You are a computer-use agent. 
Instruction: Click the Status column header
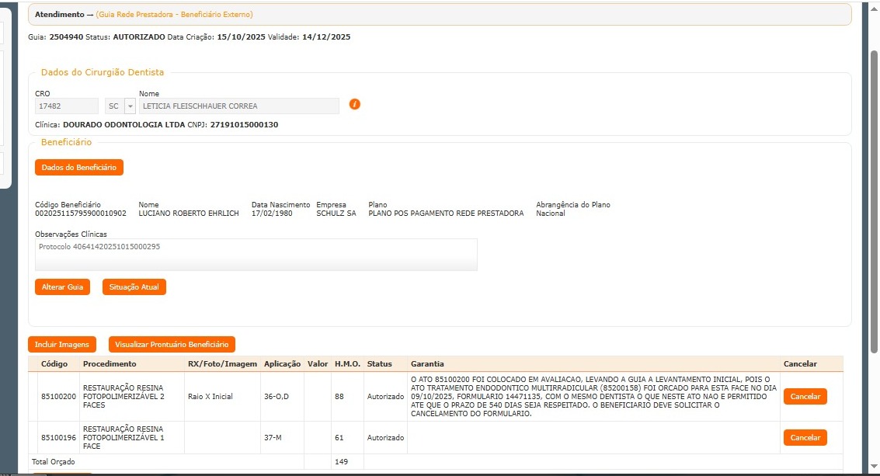(380, 363)
